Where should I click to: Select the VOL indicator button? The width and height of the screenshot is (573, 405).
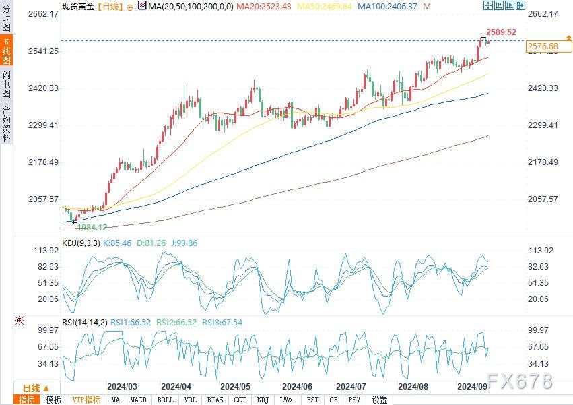(x=191, y=400)
